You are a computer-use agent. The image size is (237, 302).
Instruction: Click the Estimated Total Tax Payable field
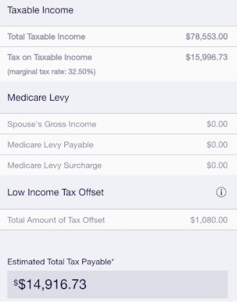(x=118, y=284)
